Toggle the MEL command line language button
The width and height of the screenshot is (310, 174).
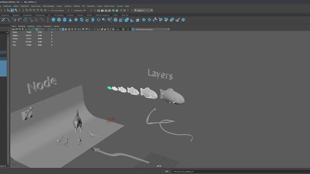click(167, 172)
